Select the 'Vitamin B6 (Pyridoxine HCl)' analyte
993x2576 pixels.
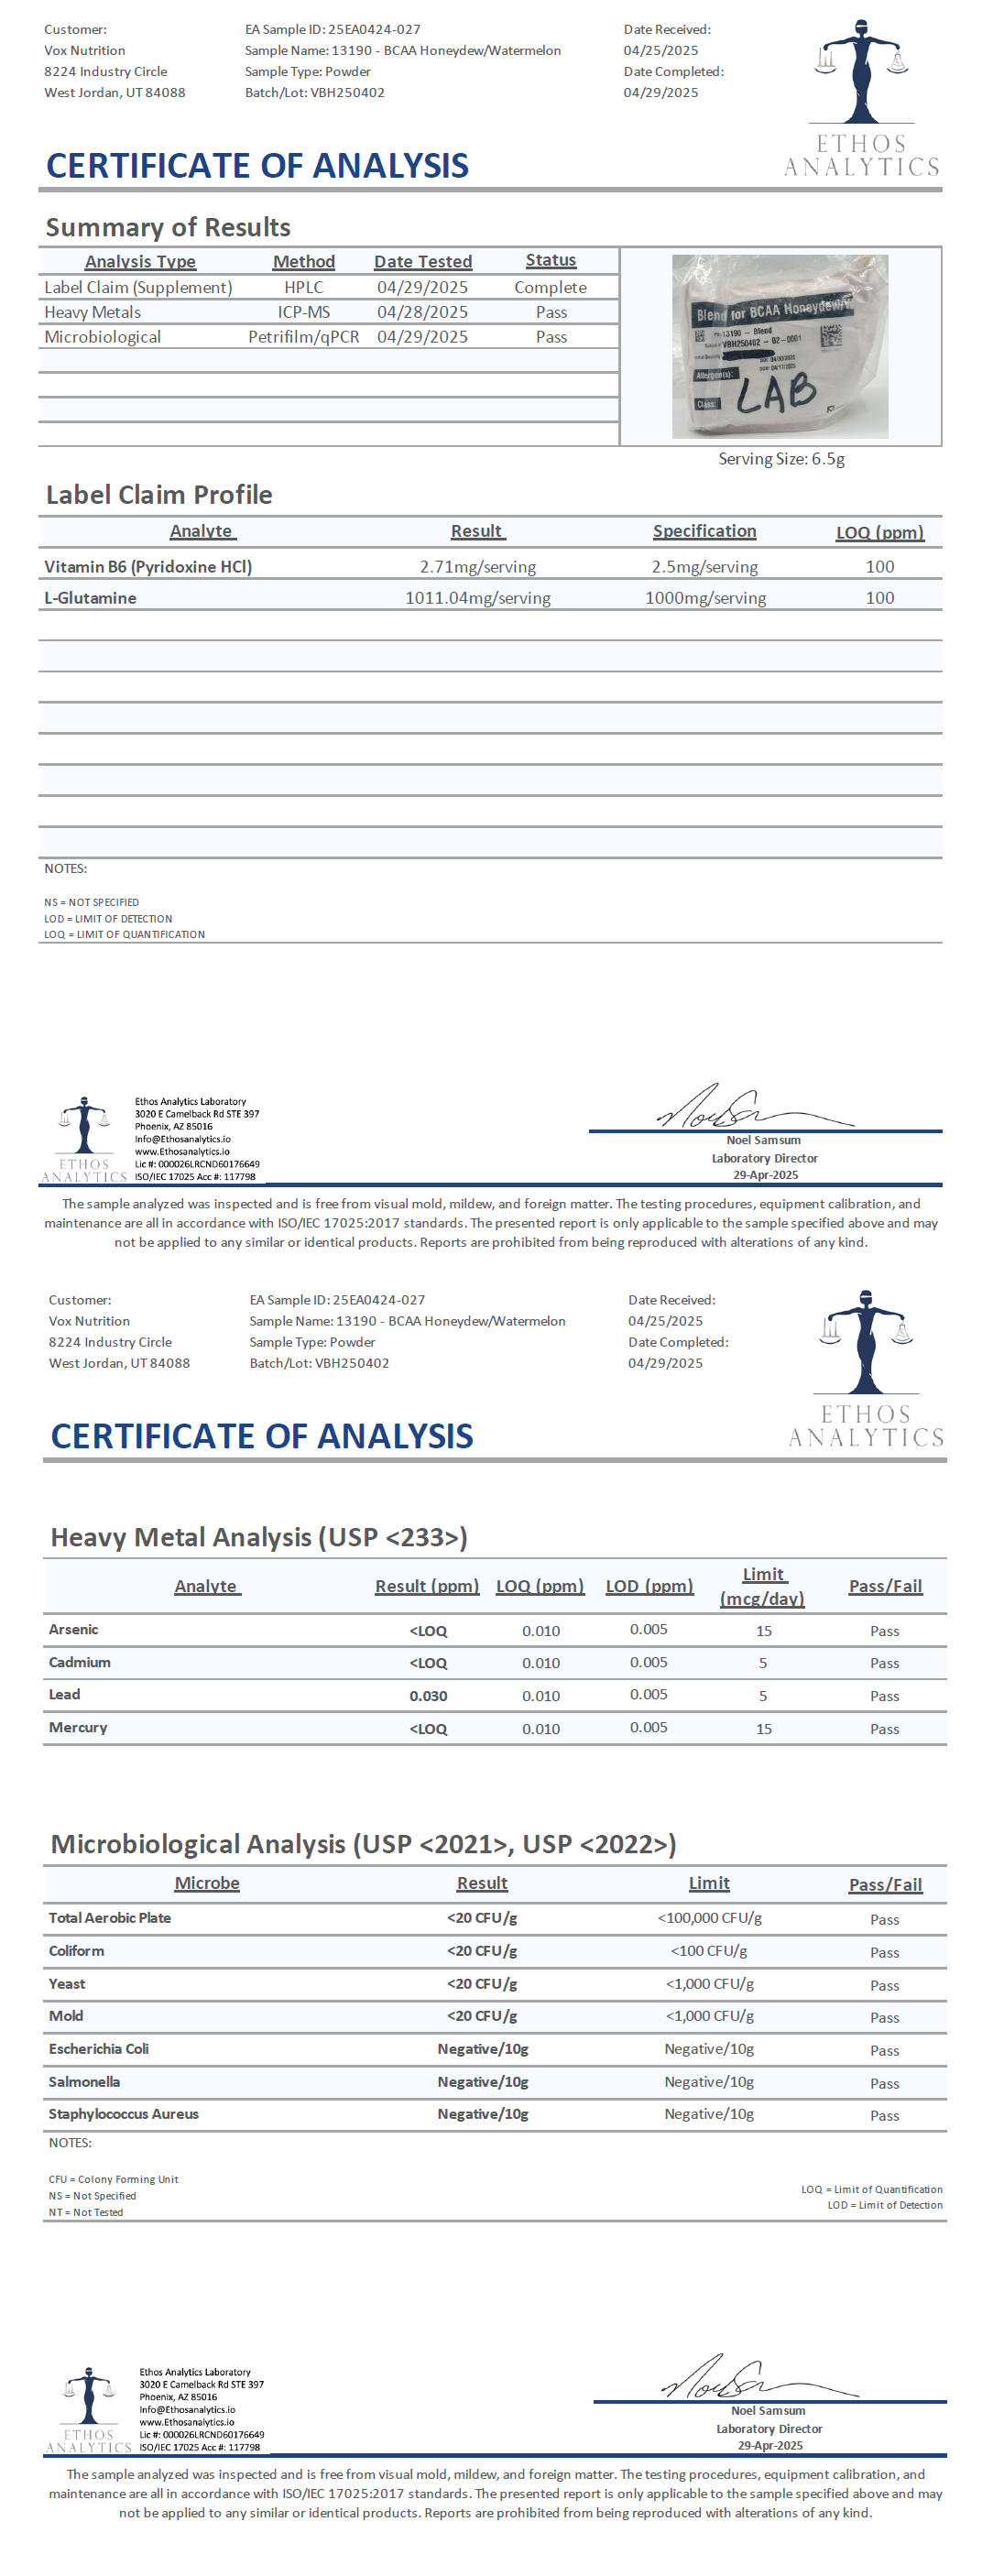148,567
